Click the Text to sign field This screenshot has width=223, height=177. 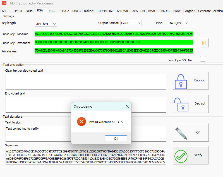click(86, 133)
